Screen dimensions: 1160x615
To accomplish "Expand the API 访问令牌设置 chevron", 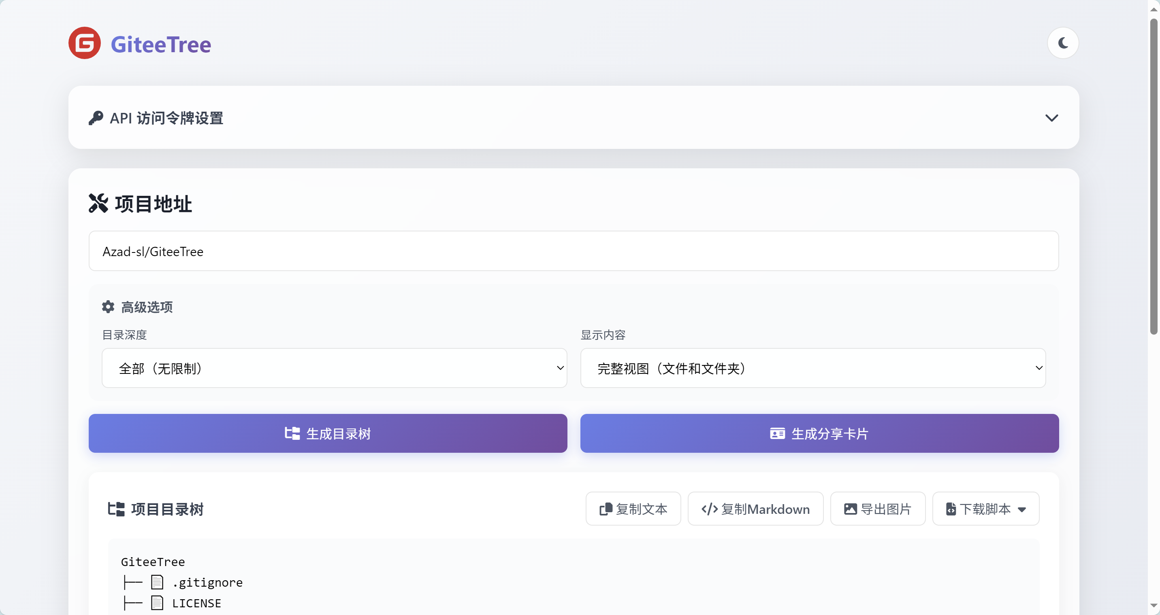I will point(1051,118).
